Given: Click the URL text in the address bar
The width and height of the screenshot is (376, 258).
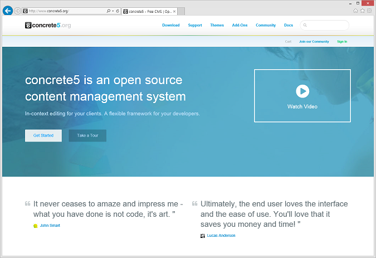Looking at the screenshot, I should click(48, 11).
